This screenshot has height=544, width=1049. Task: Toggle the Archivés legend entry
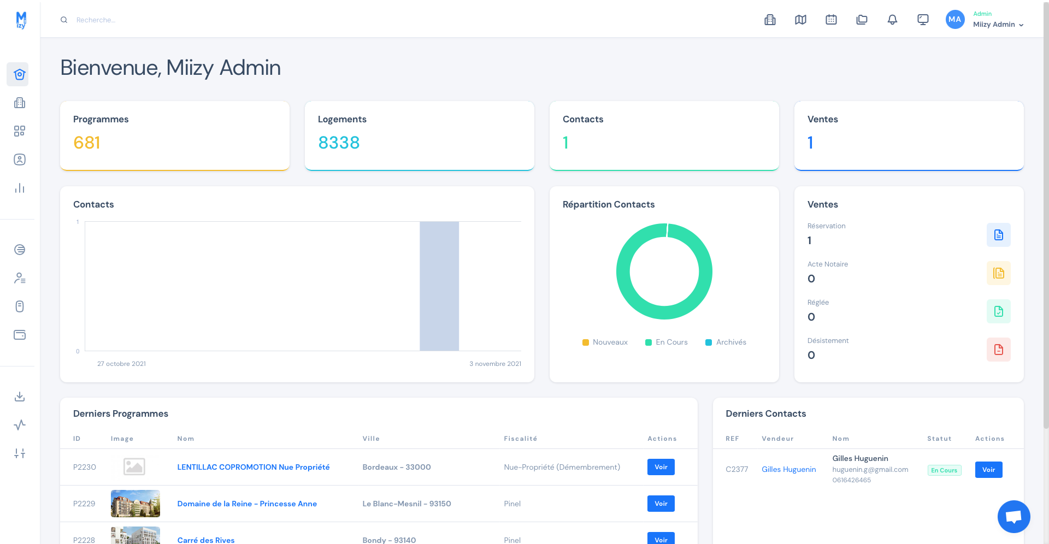pos(726,342)
